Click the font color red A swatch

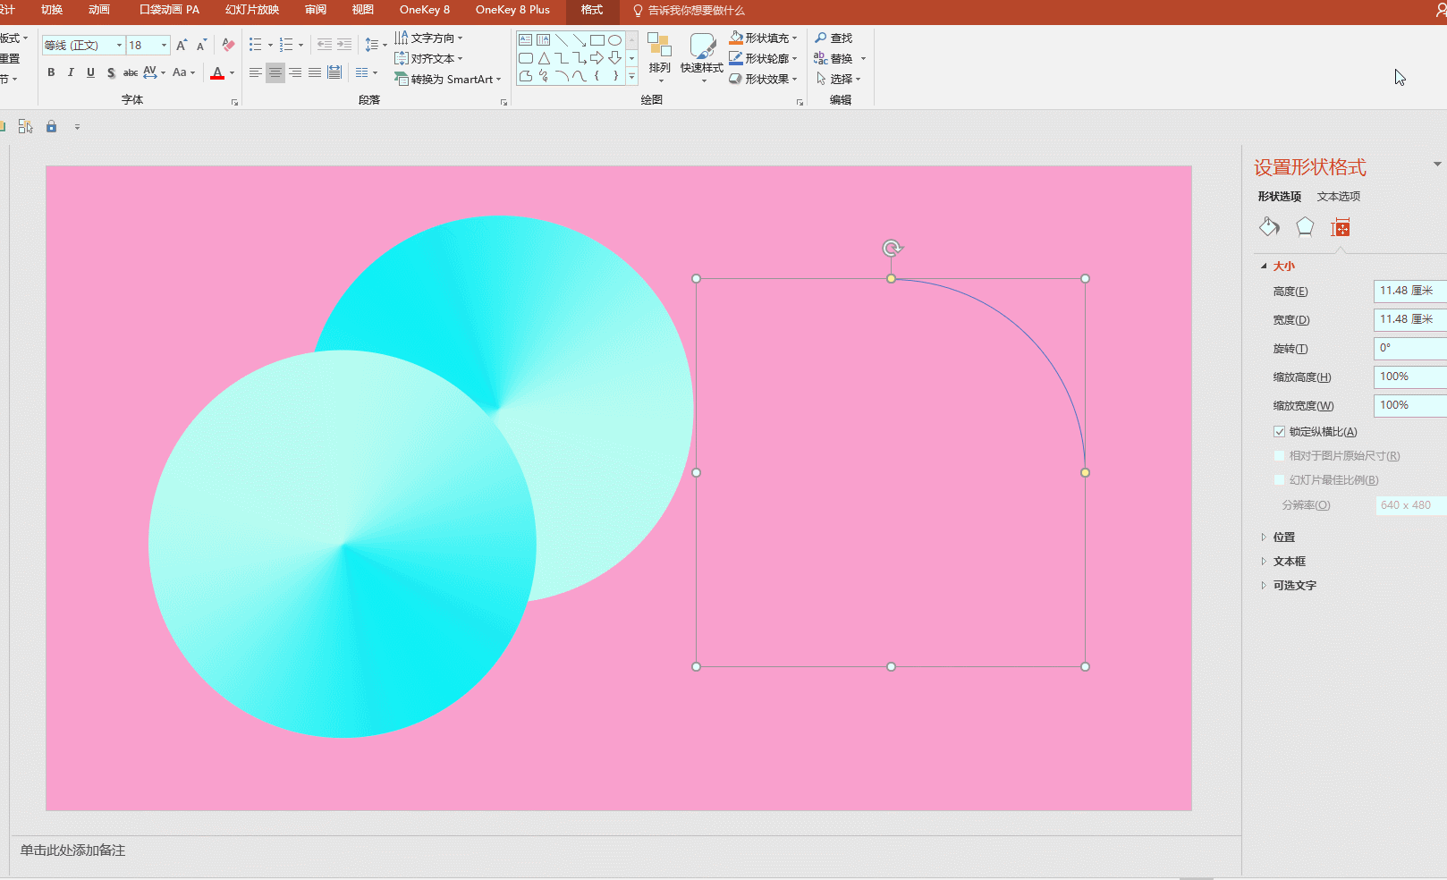click(x=217, y=72)
